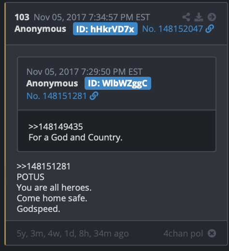Click chain link icon beside No. 148152047
This screenshot has height=251, width=229.
[210, 29]
